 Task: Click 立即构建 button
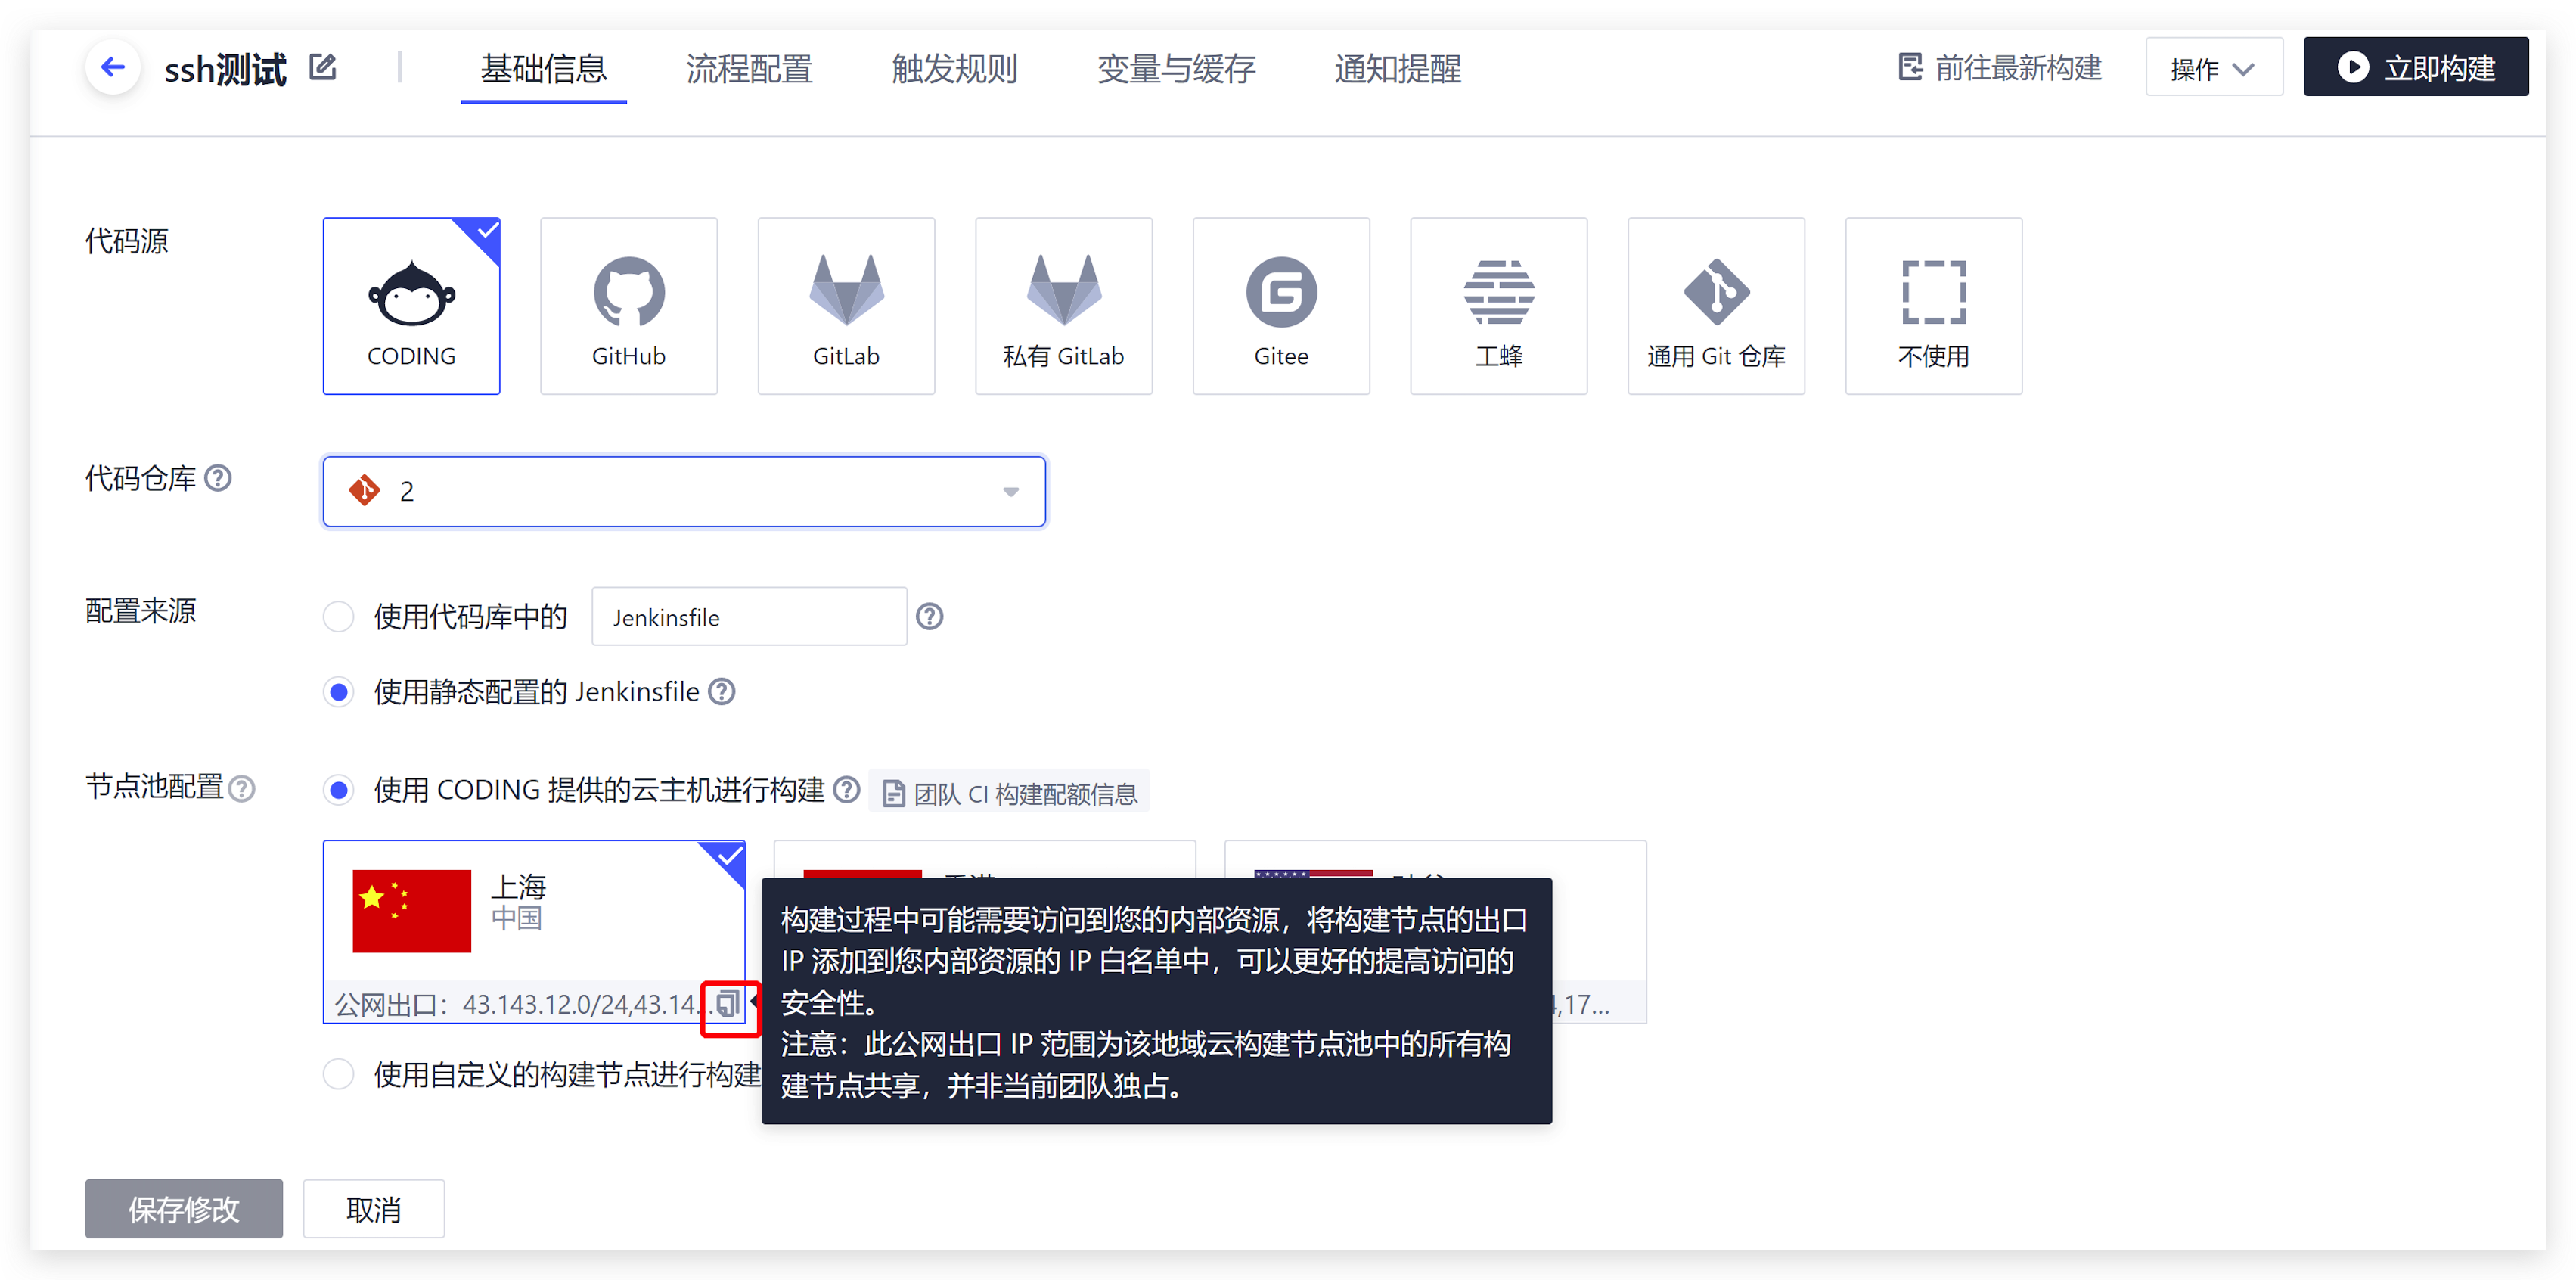[x=2416, y=67]
